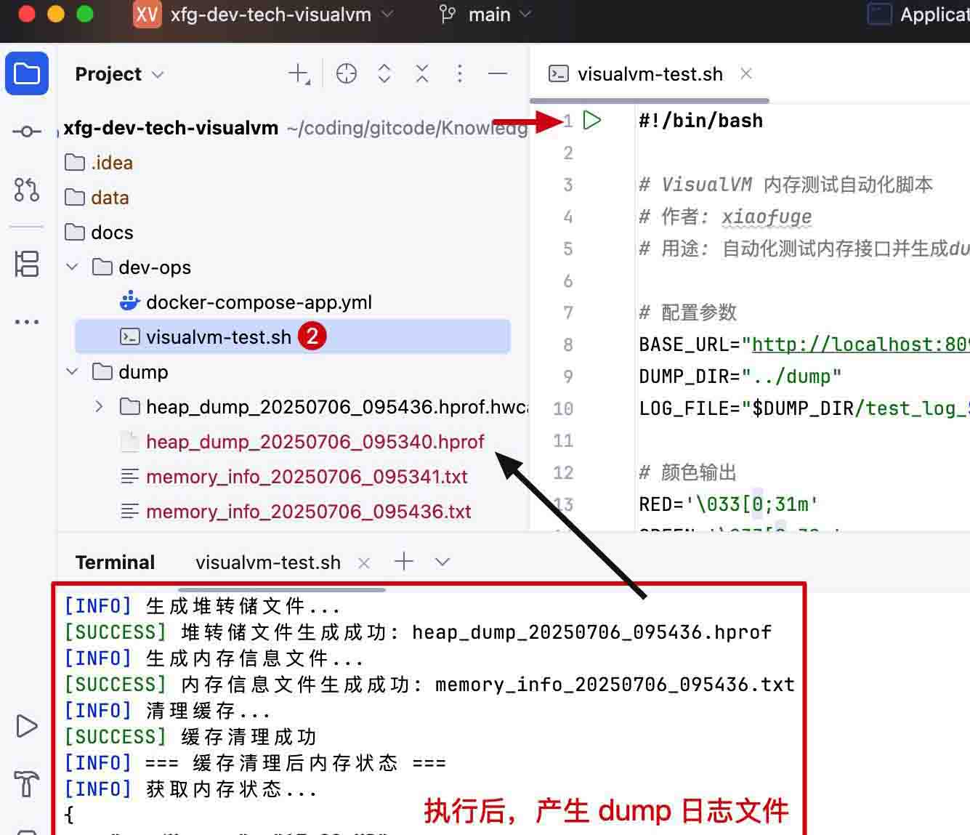This screenshot has height=835, width=970.
Task: Select the .idea folder
Action: tap(99, 163)
